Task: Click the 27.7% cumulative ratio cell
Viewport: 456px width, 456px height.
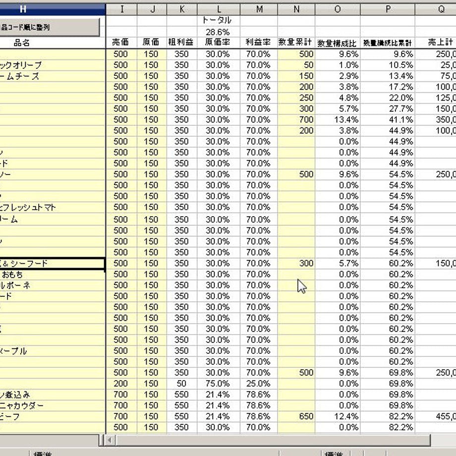Action: [388, 109]
